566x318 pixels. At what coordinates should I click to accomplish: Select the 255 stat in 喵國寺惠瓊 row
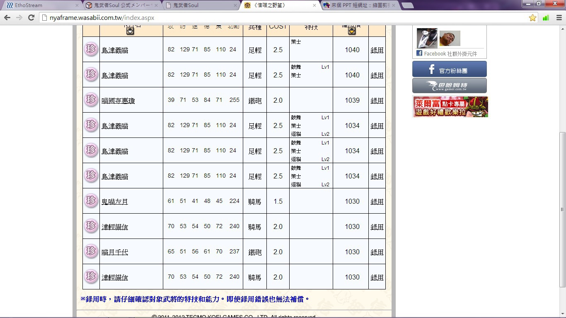coord(235,100)
